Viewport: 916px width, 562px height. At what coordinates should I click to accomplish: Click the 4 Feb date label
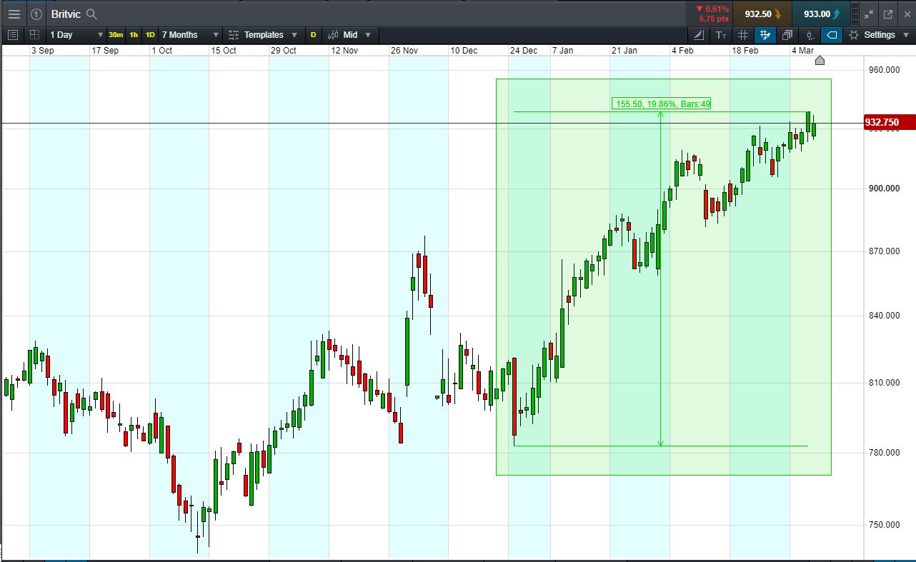click(682, 51)
